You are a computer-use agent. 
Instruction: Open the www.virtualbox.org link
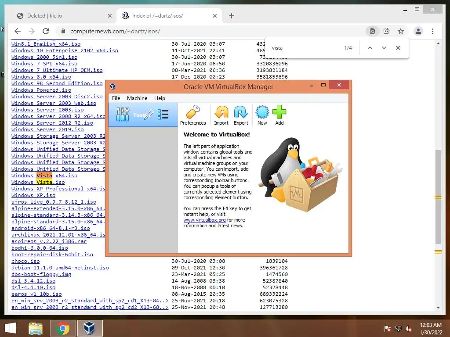[205, 220]
